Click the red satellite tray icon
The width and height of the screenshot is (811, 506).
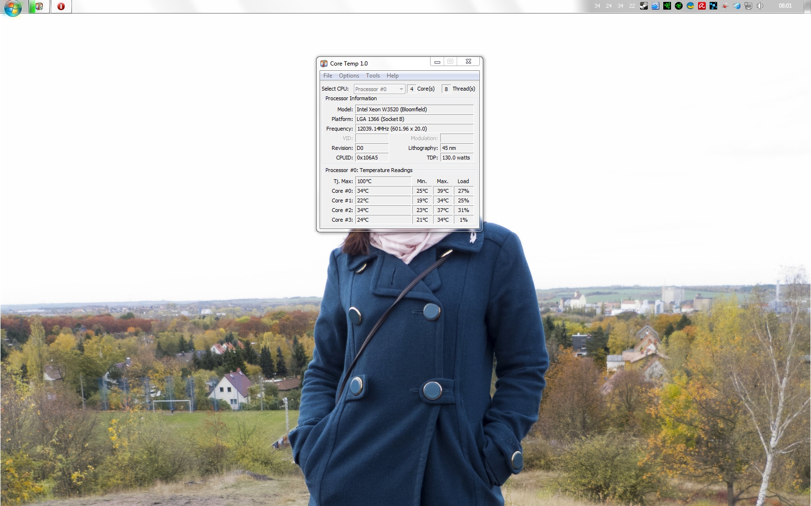pos(725,6)
